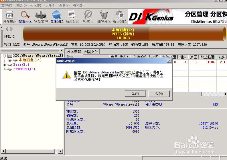Select PETOOLS (Y:) in the tree

[24, 69]
